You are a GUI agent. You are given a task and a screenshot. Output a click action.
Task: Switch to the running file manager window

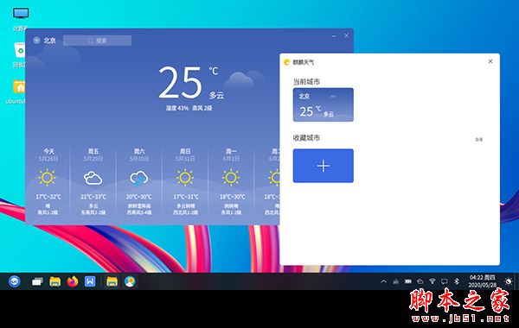[112, 281]
